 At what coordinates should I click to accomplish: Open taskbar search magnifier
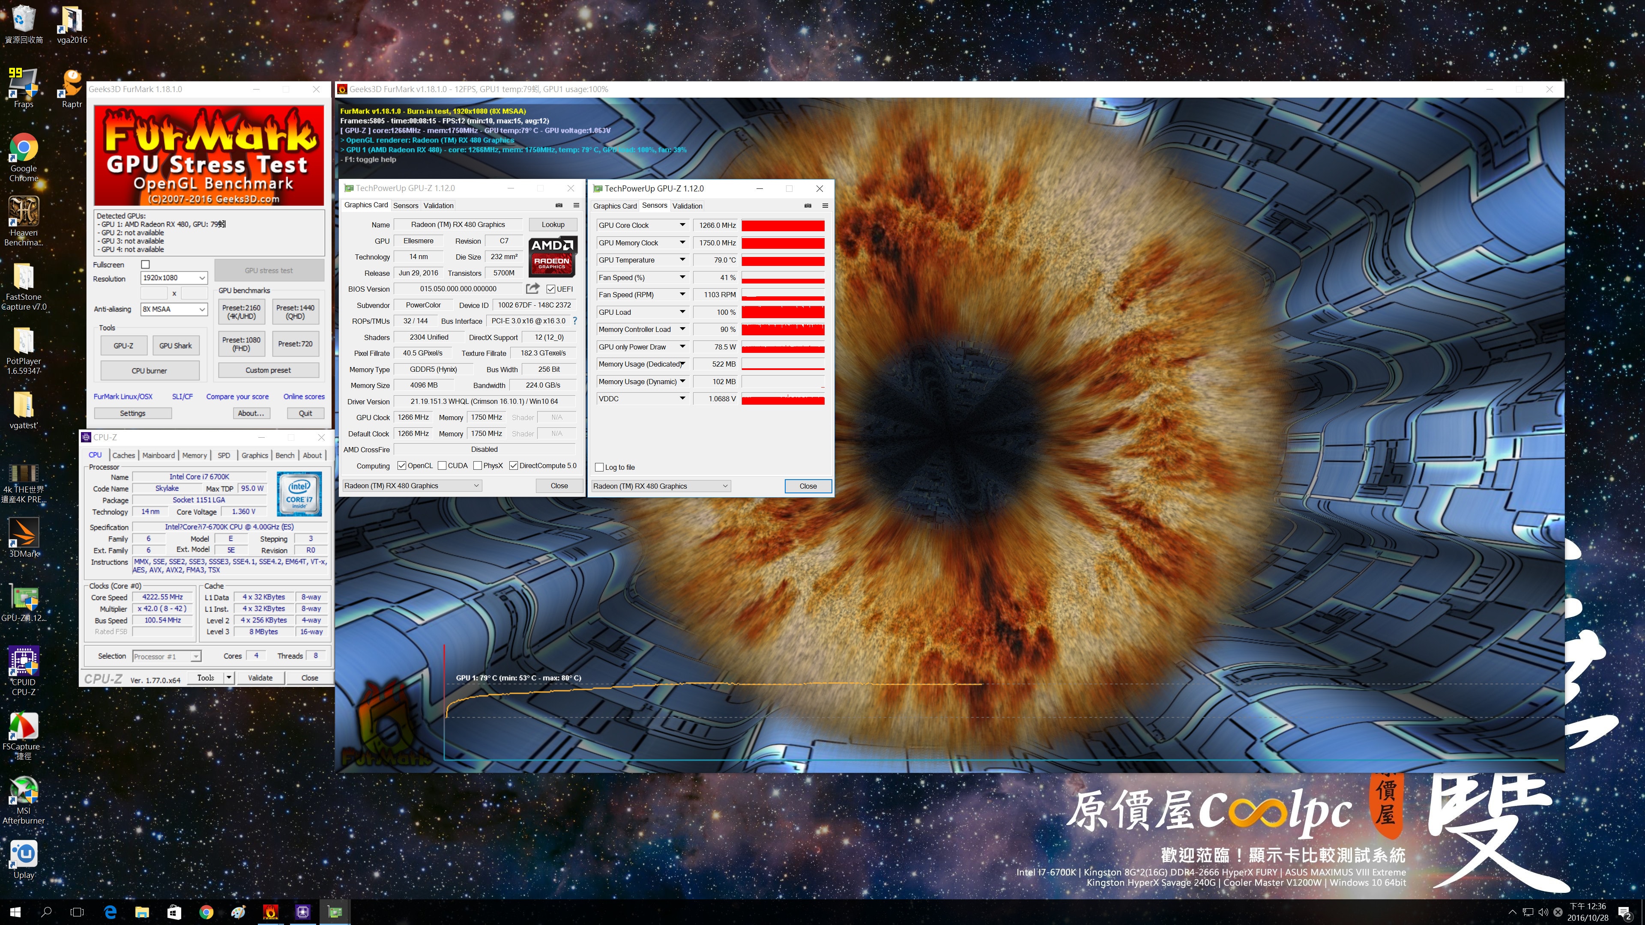46,912
